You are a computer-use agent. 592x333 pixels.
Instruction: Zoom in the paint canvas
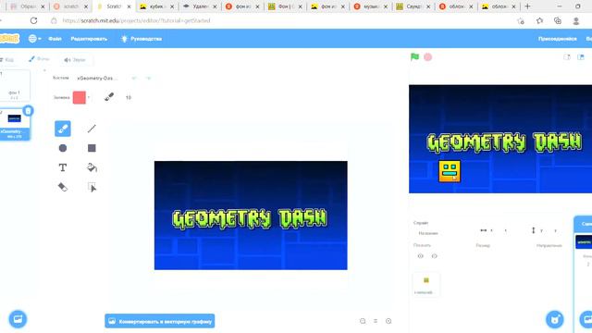tap(388, 321)
